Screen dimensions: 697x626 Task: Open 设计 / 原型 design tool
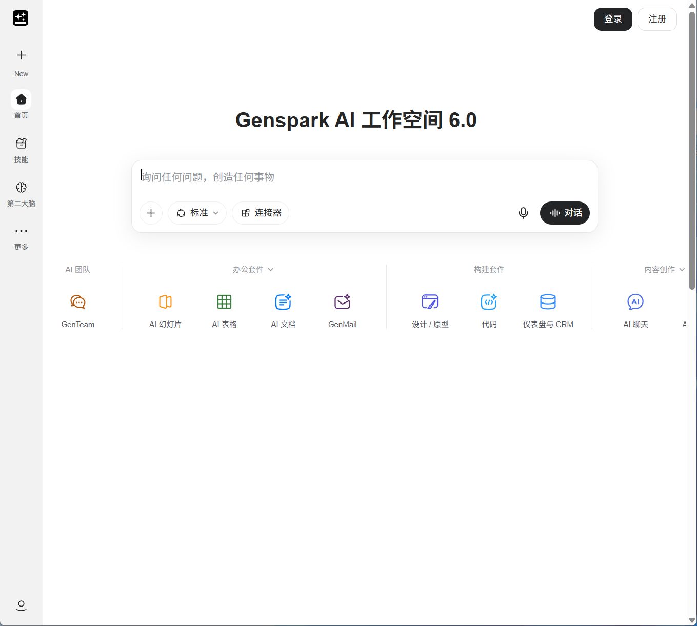pyautogui.click(x=430, y=311)
